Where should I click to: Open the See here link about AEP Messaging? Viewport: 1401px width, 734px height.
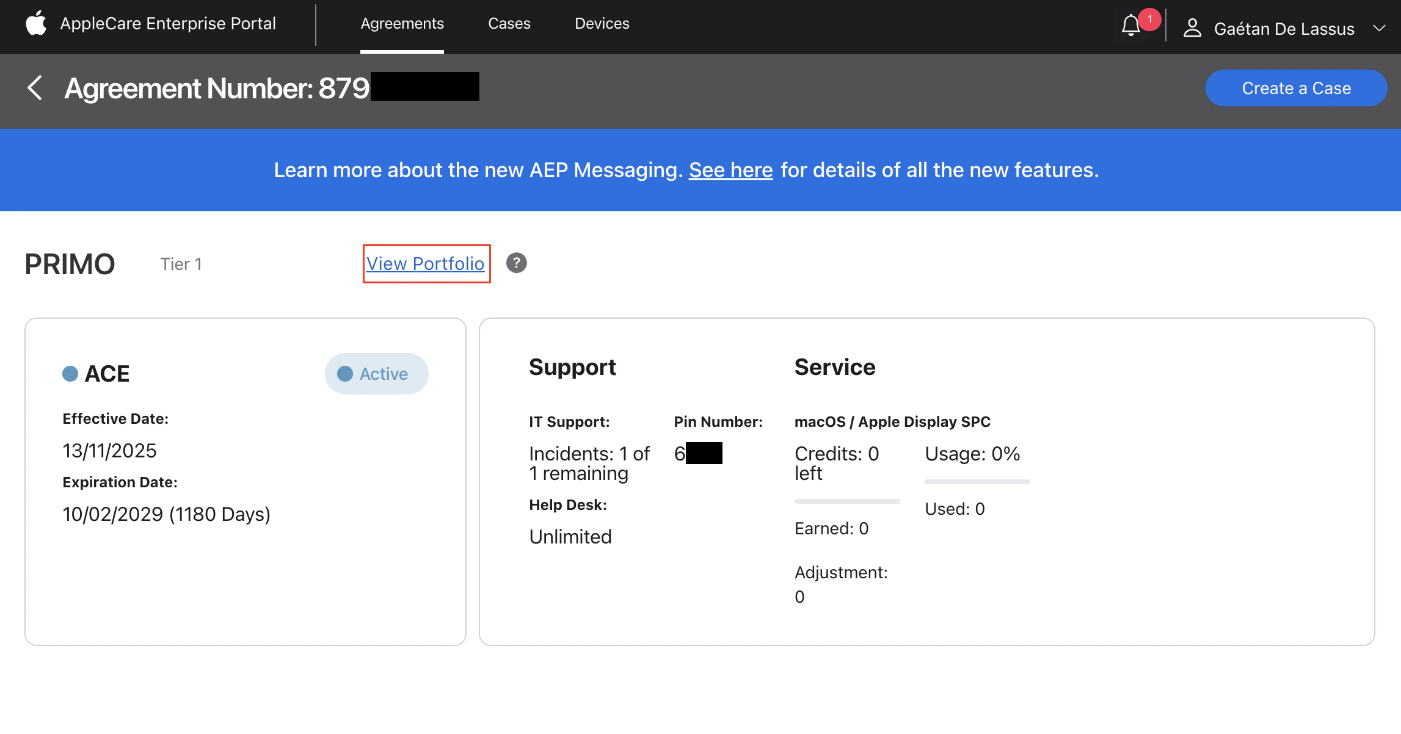730,170
